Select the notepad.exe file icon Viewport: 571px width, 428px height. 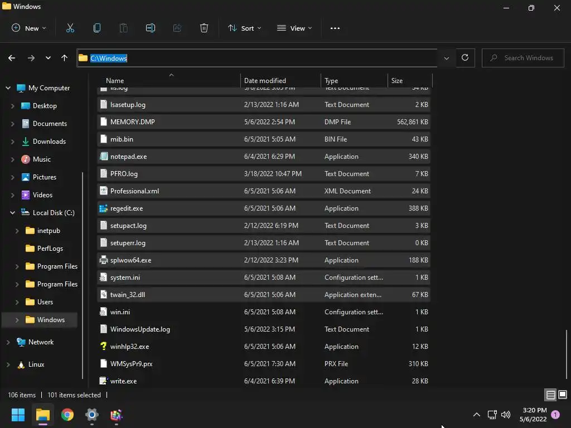click(x=103, y=156)
